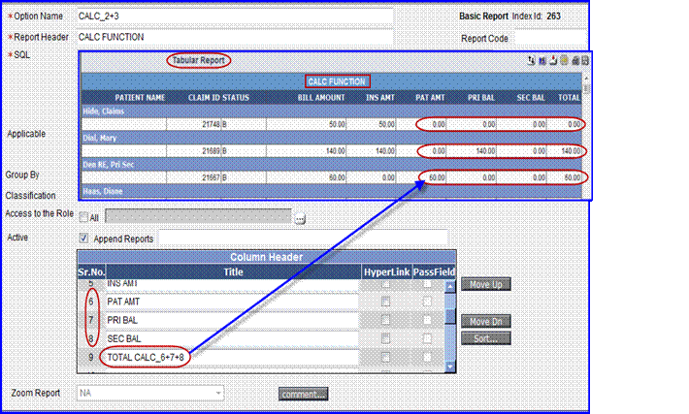The image size is (689, 414).
Task: Toggle PassField checkbox for PAT AMT row
Action: pyautogui.click(x=427, y=302)
